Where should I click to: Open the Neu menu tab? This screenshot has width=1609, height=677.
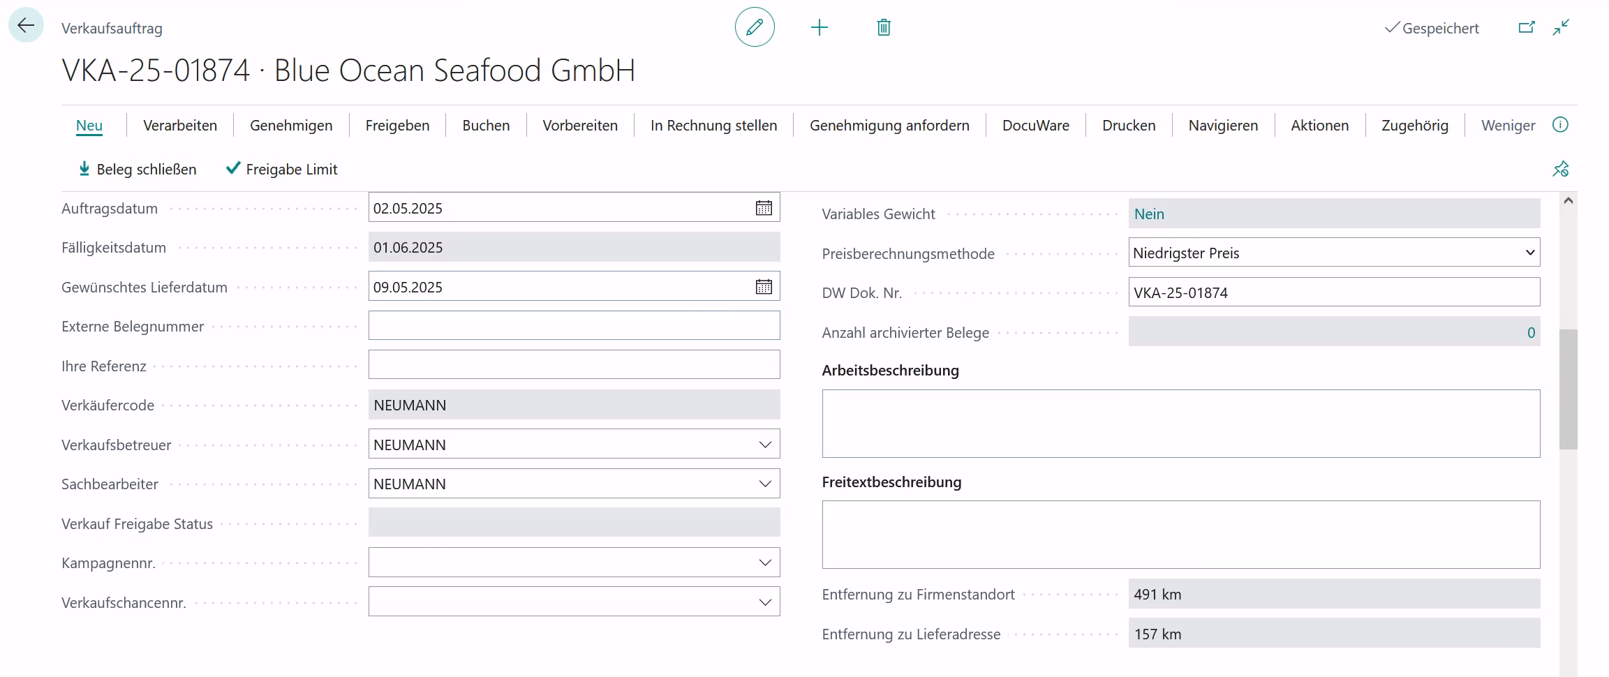point(89,126)
